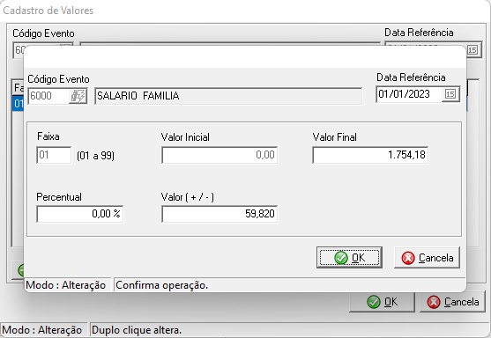Open the event code lookup icon in dialog
491x338 pixels.
(x=78, y=96)
